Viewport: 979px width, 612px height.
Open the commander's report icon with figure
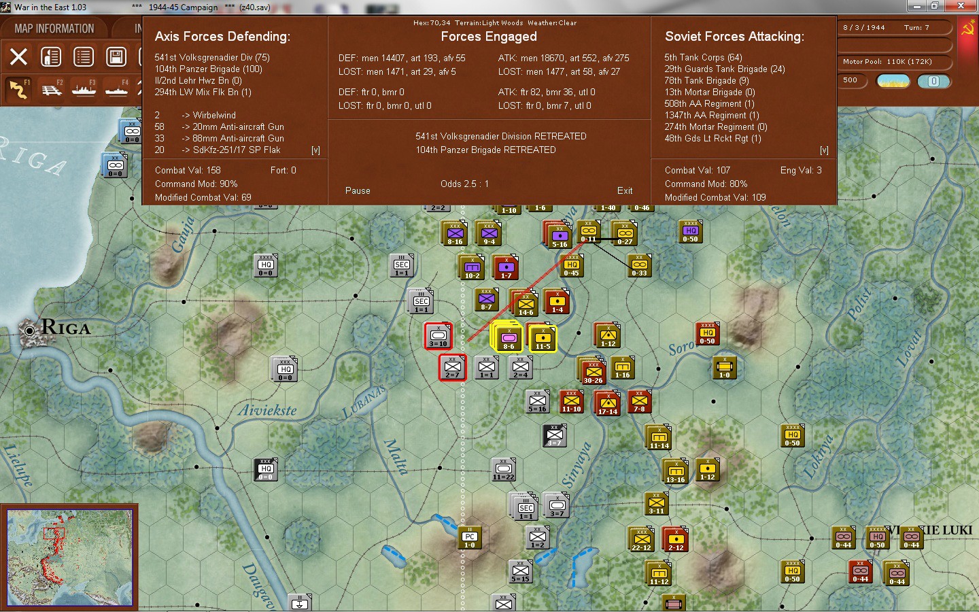click(x=51, y=56)
